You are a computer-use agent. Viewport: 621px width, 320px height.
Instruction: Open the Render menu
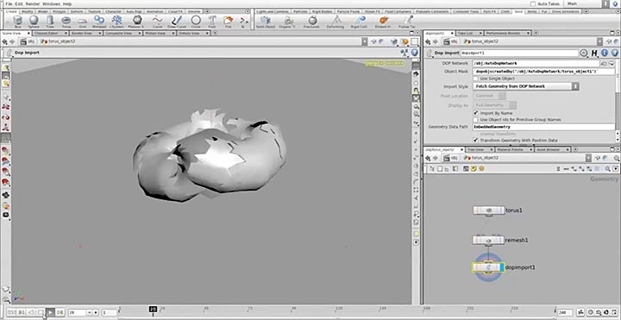[32, 3]
